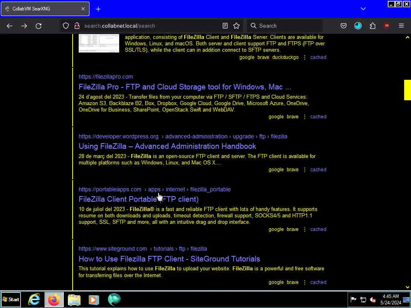
Task: Open cached link for first FileZilla result
Action: 318,57
